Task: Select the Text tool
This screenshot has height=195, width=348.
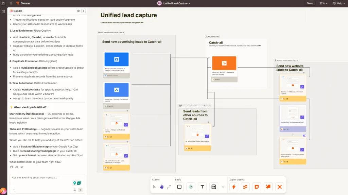Action: tap(202, 187)
